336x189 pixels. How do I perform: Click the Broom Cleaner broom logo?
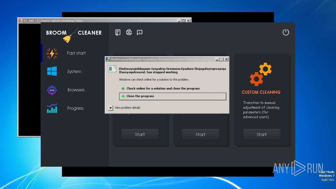pyautogui.click(x=70, y=36)
